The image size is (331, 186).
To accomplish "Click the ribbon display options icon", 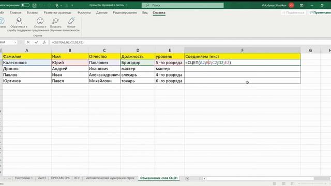I will [x=302, y=5].
